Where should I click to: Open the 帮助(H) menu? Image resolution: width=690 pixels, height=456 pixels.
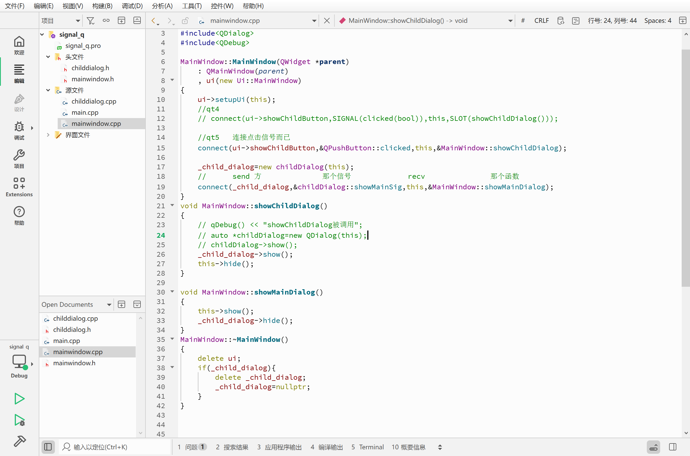coord(253,6)
